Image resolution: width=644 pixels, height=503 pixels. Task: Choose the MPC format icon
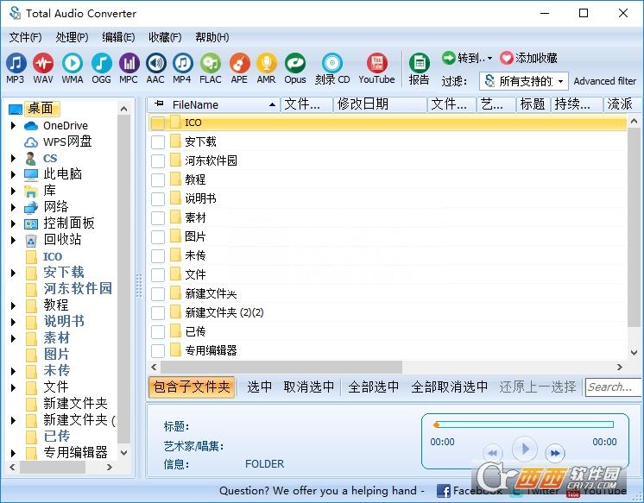129,64
